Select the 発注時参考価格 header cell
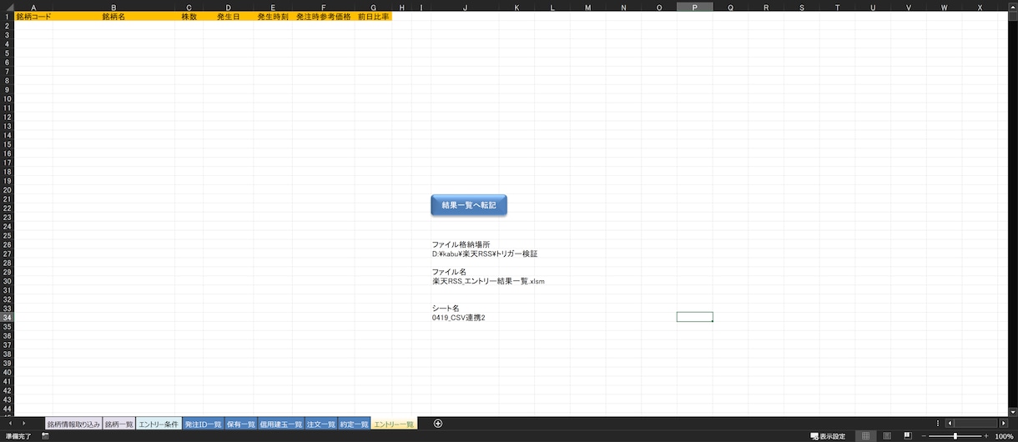This screenshot has height=442, width=1018. [x=324, y=17]
